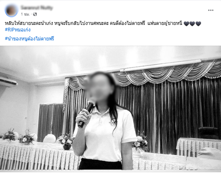Open the post timestamp 1 ชม.
Image resolution: width=221 pixels, height=173 pixels.
click(25, 14)
